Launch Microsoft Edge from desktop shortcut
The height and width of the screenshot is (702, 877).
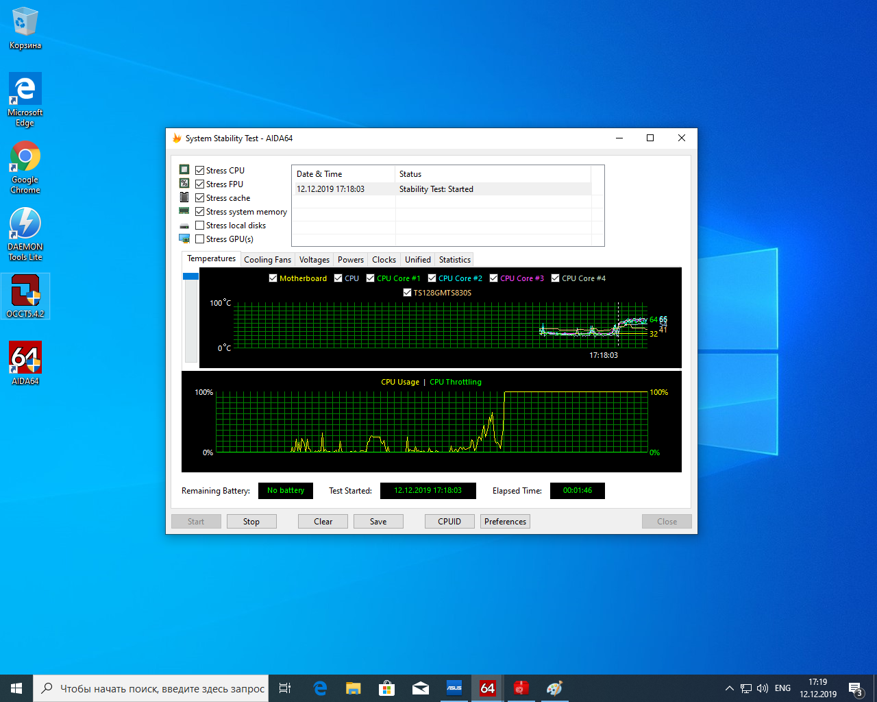point(25,99)
